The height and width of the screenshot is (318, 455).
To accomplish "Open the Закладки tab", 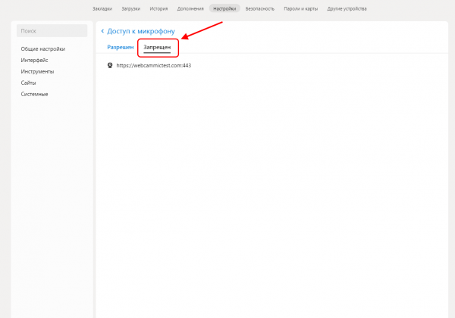I will point(102,8).
